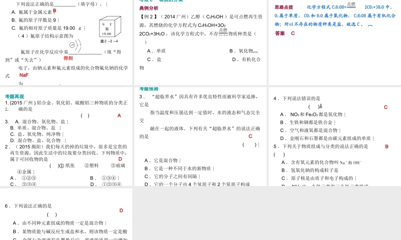The image size is (401, 240).
Task: Open the 思路点拨 explanation slide
Action: coord(335,42)
